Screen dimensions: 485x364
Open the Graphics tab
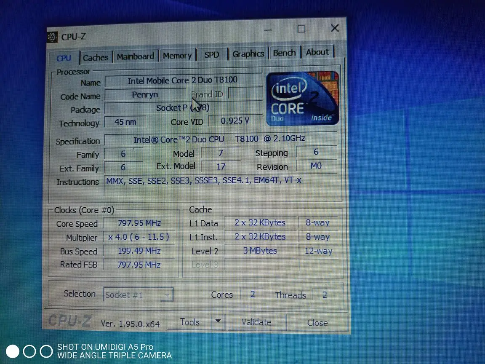coord(248,54)
